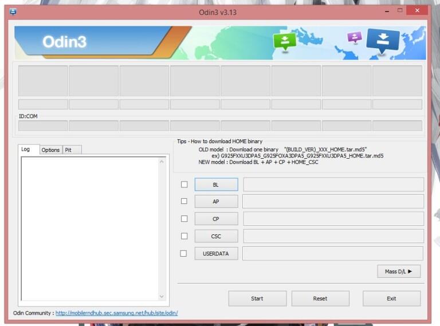Click the CSC file button
The width and height of the screenshot is (440, 326).
216,236
